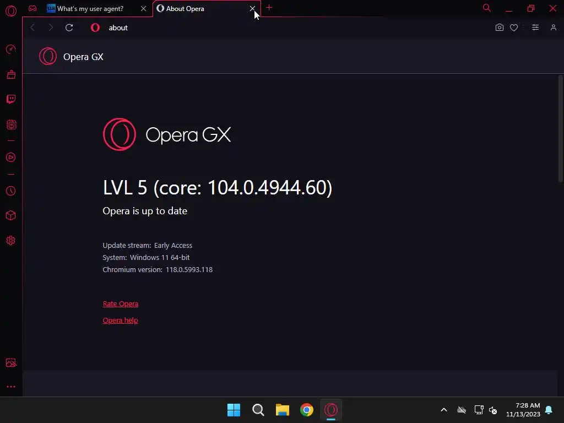Click the network display tray icon
Viewport: 564px width, 423px height.
(479, 410)
